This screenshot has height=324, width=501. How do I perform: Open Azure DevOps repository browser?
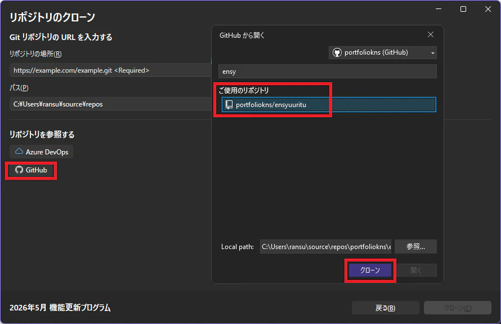(41, 152)
